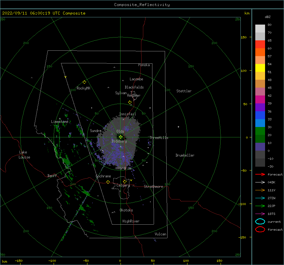
Task: Click the Strathmore town label
Action: pyautogui.click(x=153, y=187)
